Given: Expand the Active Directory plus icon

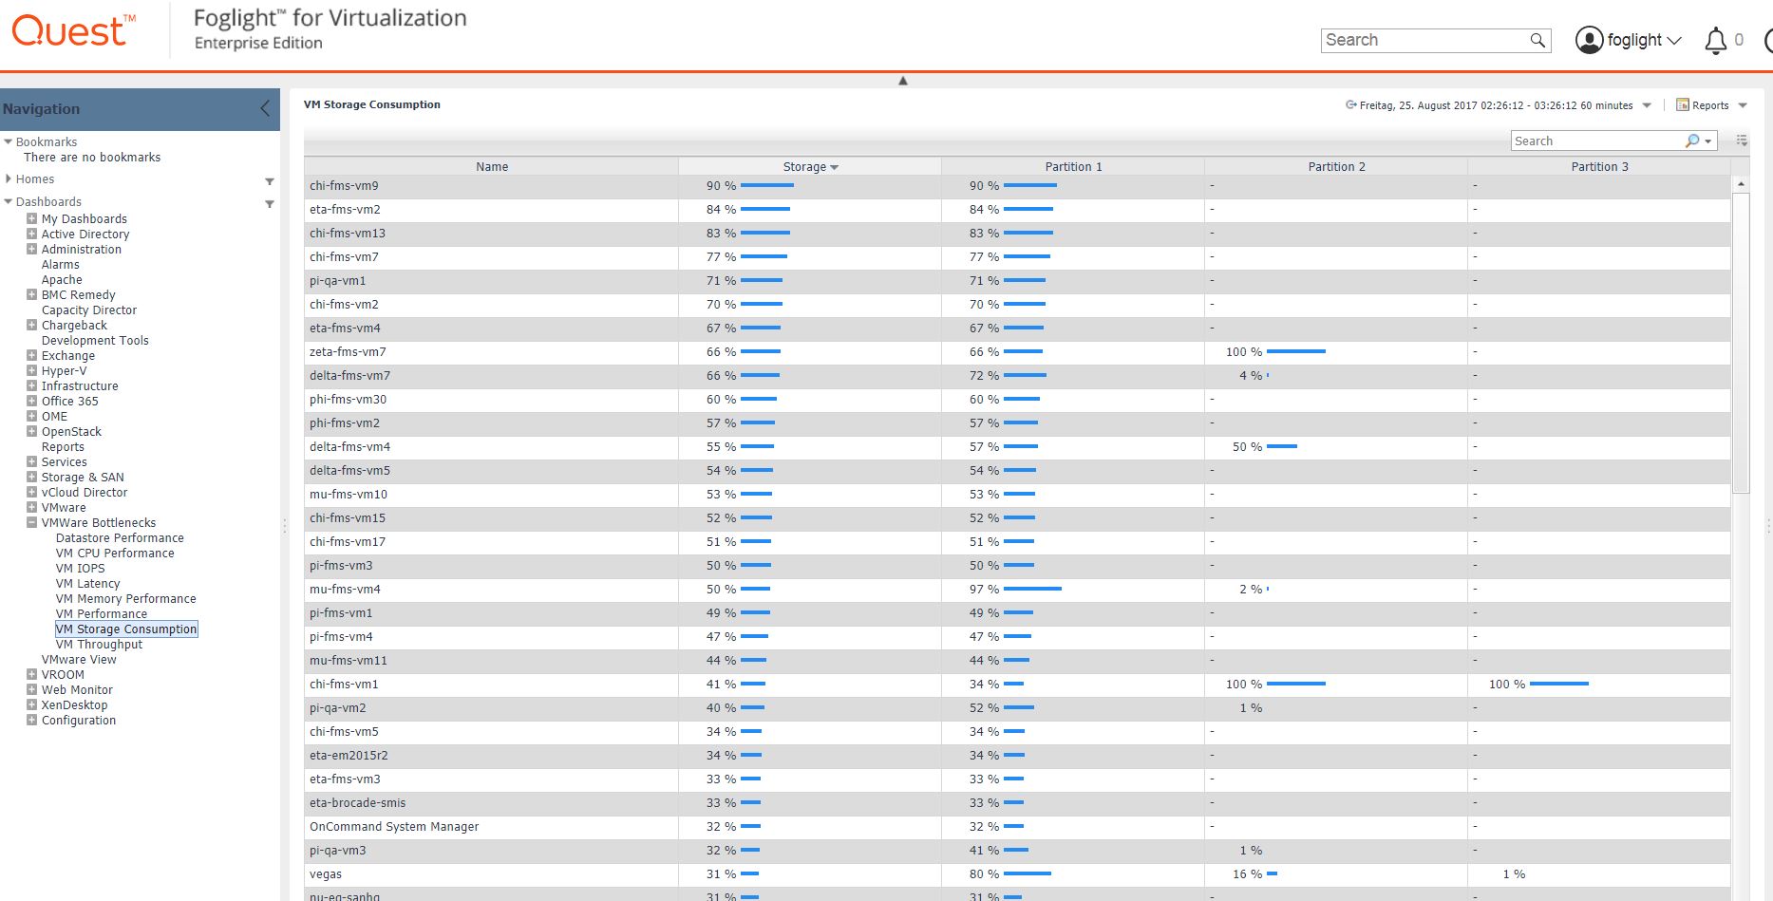Looking at the screenshot, I should point(31,234).
